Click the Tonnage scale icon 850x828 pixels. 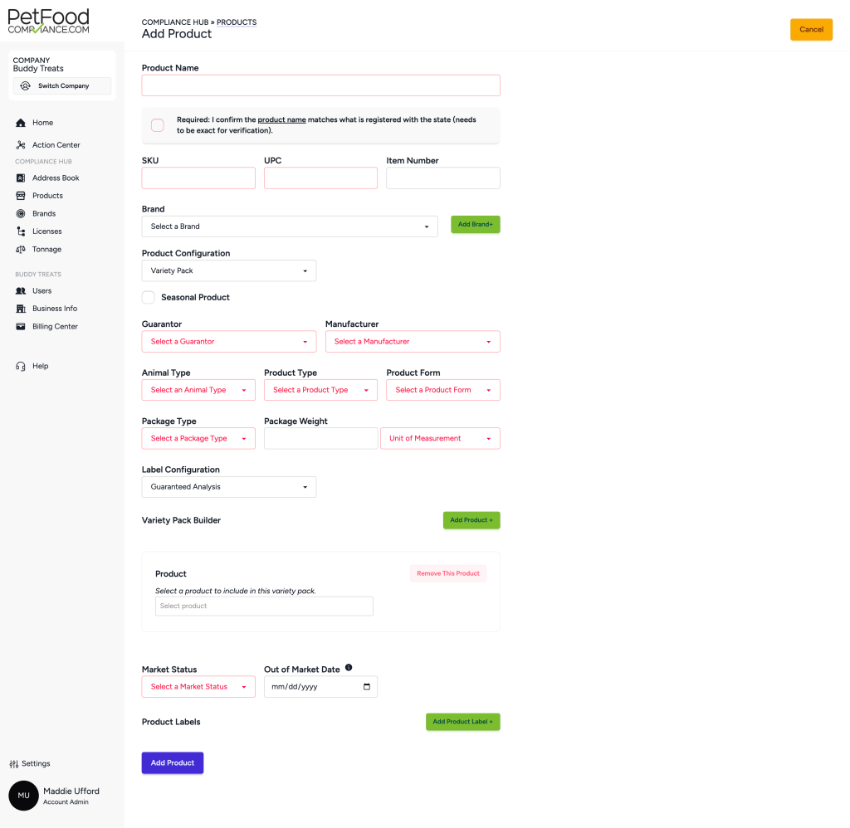[x=21, y=250]
